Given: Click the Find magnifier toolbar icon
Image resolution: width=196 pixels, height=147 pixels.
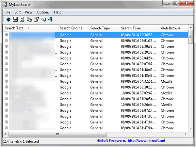Looking at the screenshot, I should pos(43,20).
